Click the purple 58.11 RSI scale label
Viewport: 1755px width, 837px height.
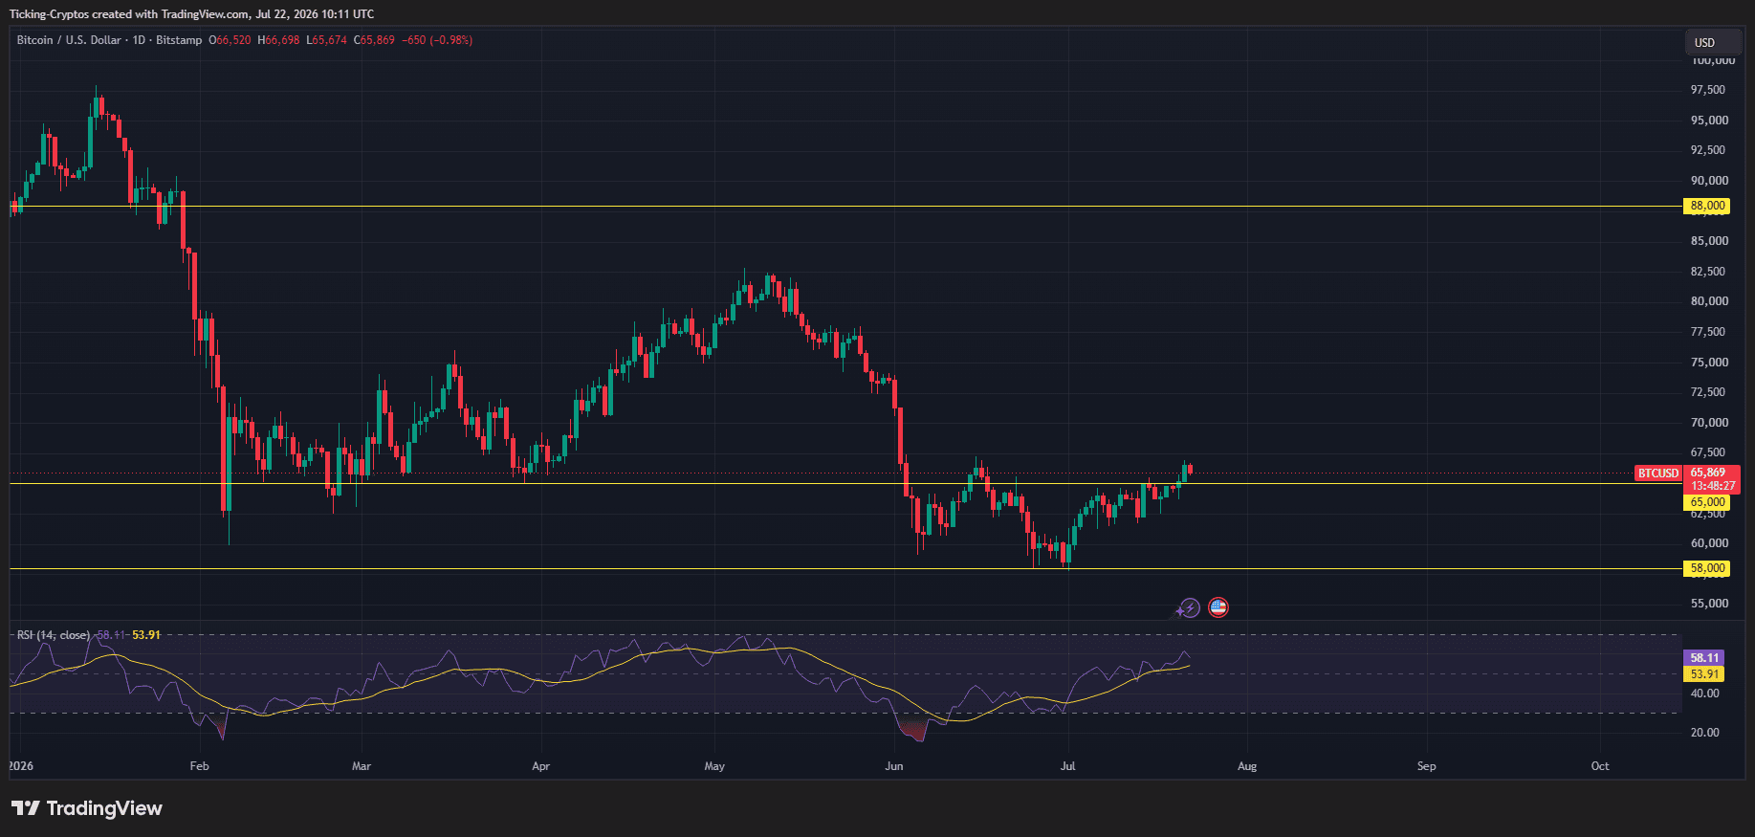pyautogui.click(x=1704, y=657)
